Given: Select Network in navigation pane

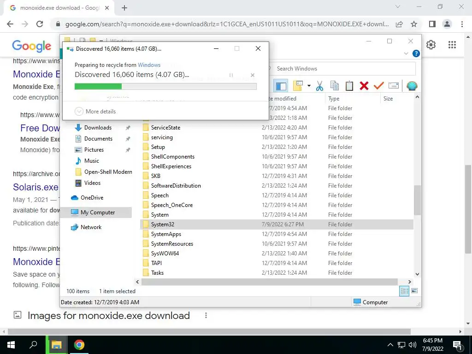Looking at the screenshot, I should pyautogui.click(x=91, y=227).
